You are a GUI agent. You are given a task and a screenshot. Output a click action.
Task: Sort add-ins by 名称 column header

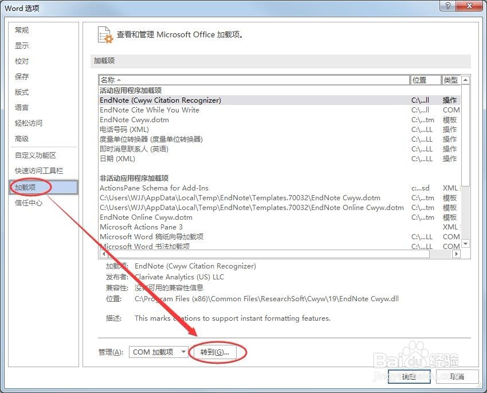tap(254, 80)
